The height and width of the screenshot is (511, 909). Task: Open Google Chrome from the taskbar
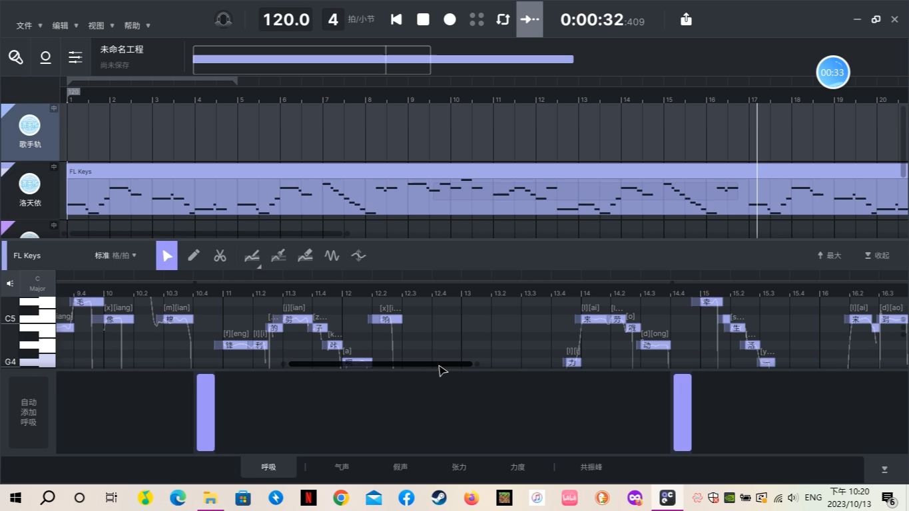(341, 497)
